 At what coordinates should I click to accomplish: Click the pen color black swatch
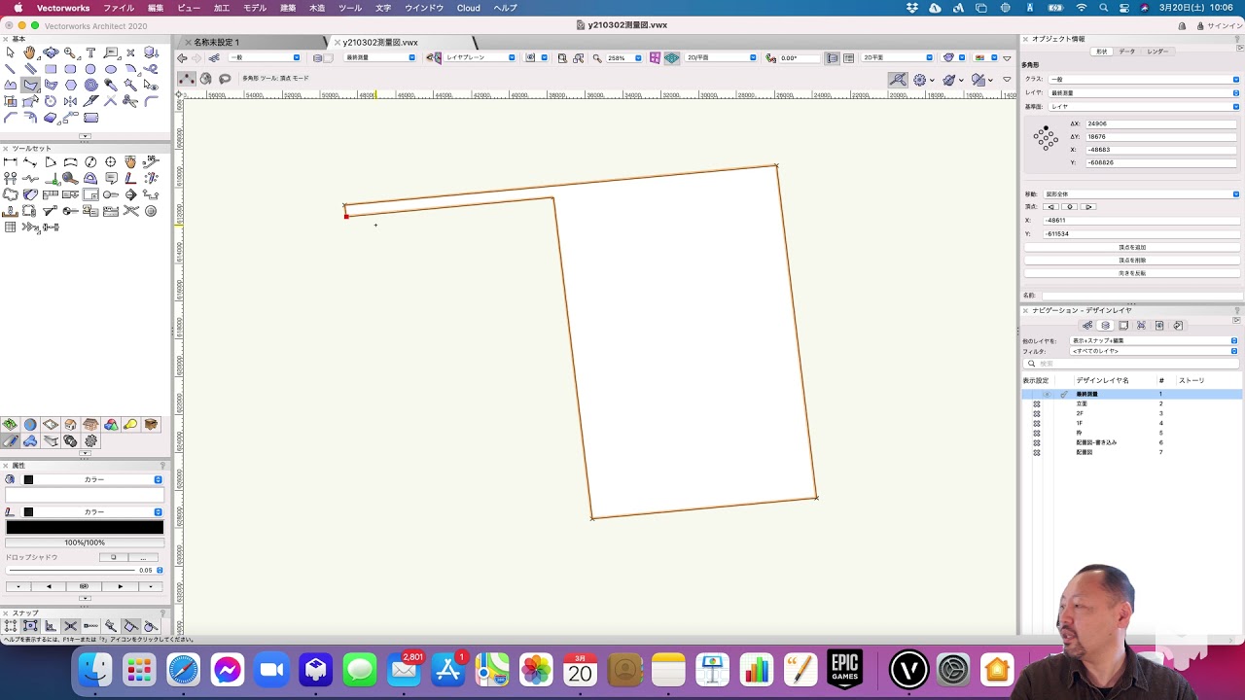[x=28, y=511]
